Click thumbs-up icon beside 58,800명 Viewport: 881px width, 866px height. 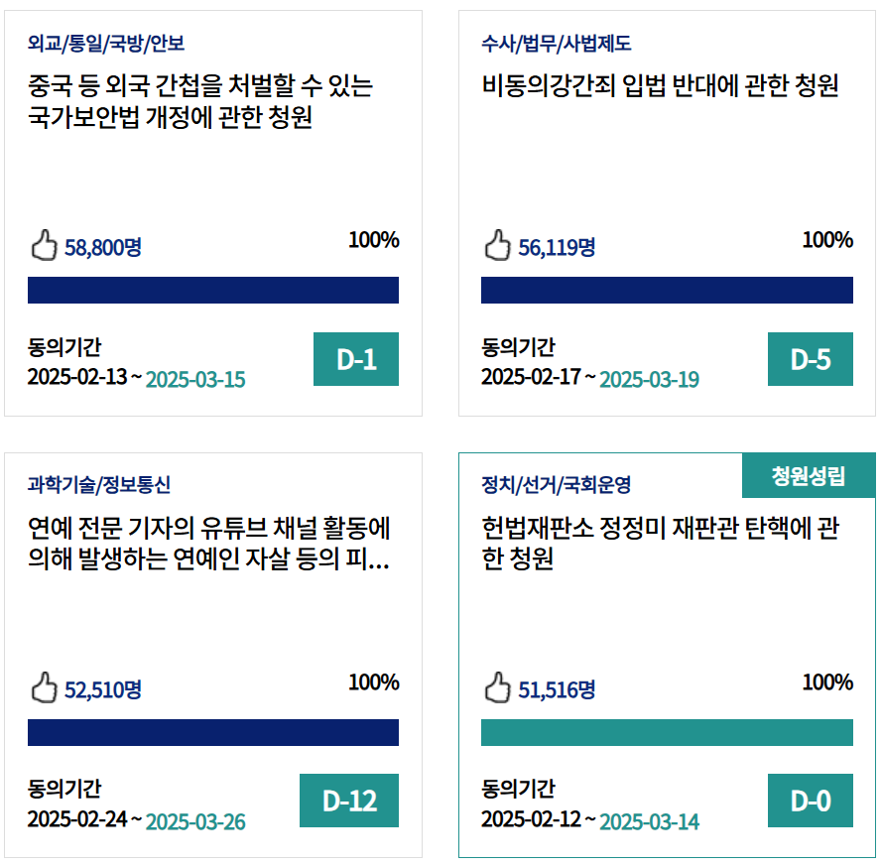point(44,245)
